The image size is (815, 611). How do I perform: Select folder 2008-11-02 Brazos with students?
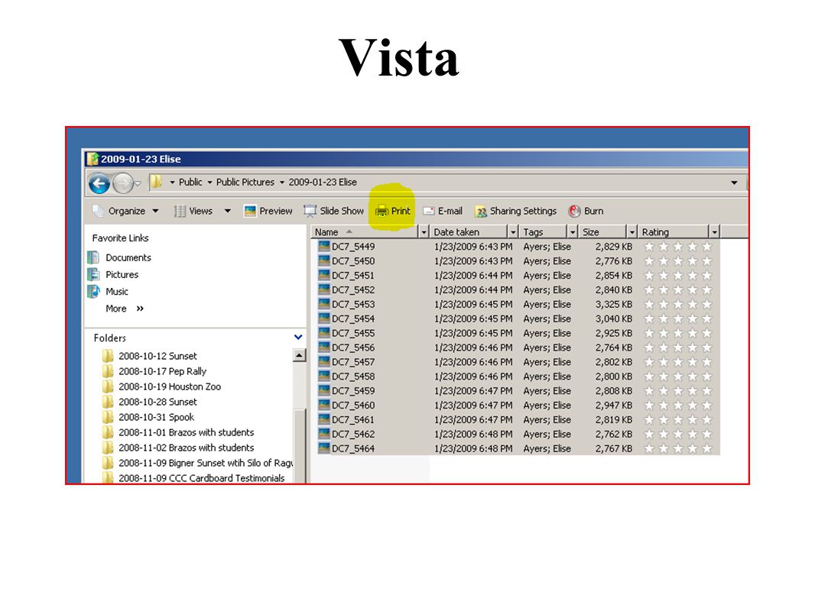point(178,448)
